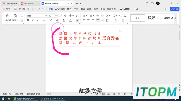Screen dimensions: 181x101
Task: Click the user avatar icon
Action: [x=158, y=3]
